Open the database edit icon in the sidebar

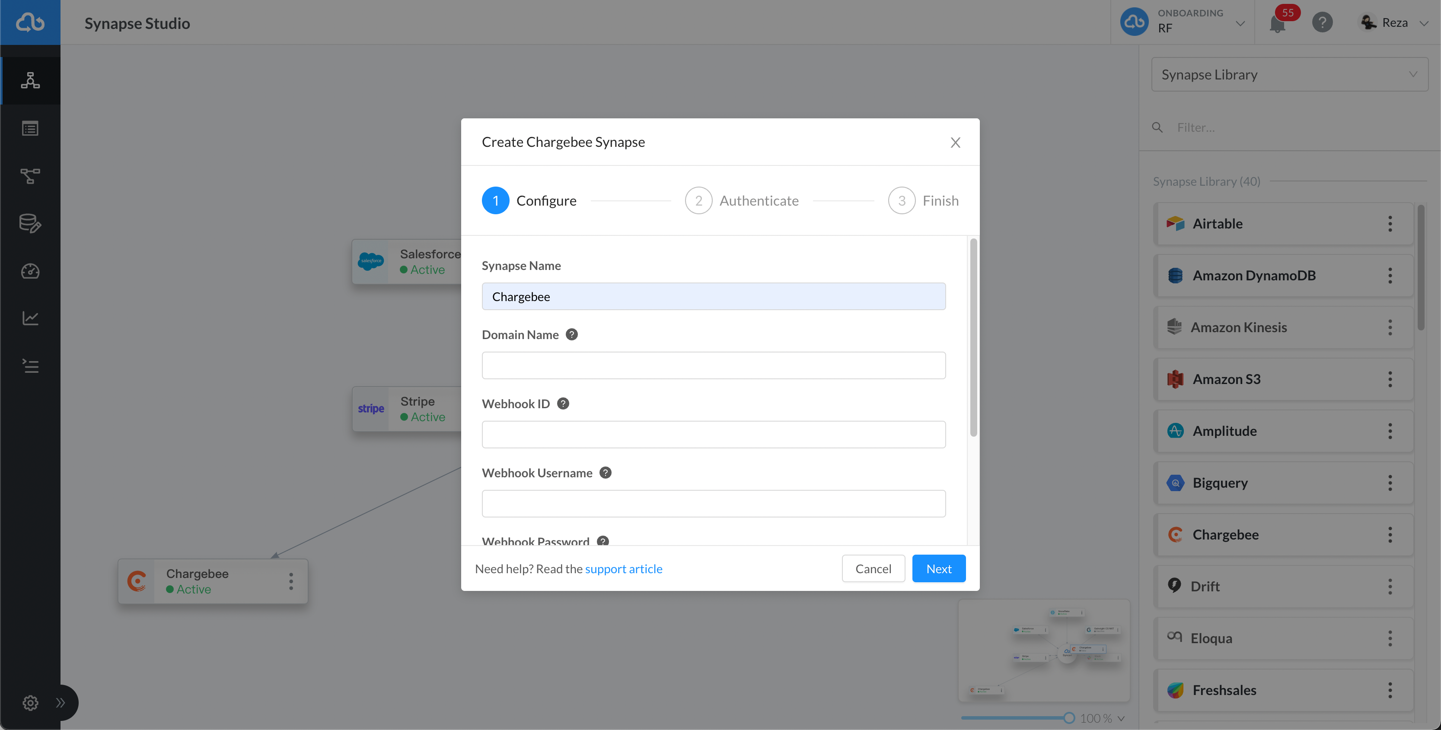pyautogui.click(x=30, y=224)
